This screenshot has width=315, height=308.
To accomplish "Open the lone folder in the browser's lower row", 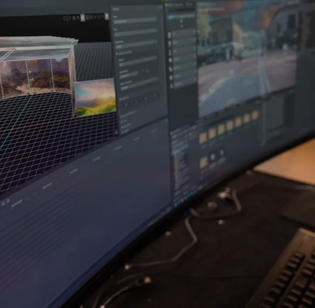I will point(204,162).
